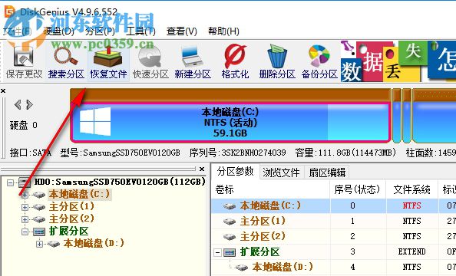Expand 主分区(1) tree node
This screenshot has height=276, width=456.
click(25, 207)
